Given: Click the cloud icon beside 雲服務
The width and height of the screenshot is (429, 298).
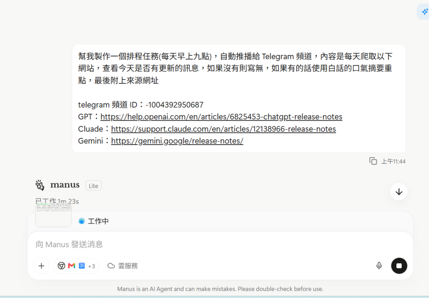Looking at the screenshot, I should [x=111, y=266].
